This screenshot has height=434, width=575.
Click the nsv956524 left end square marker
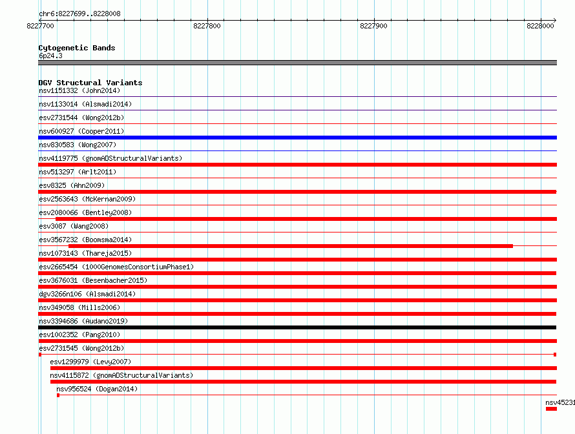click(58, 395)
